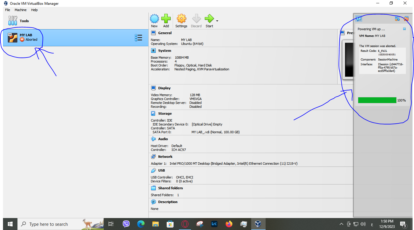Open the File menu
414x230 pixels.
7,10
